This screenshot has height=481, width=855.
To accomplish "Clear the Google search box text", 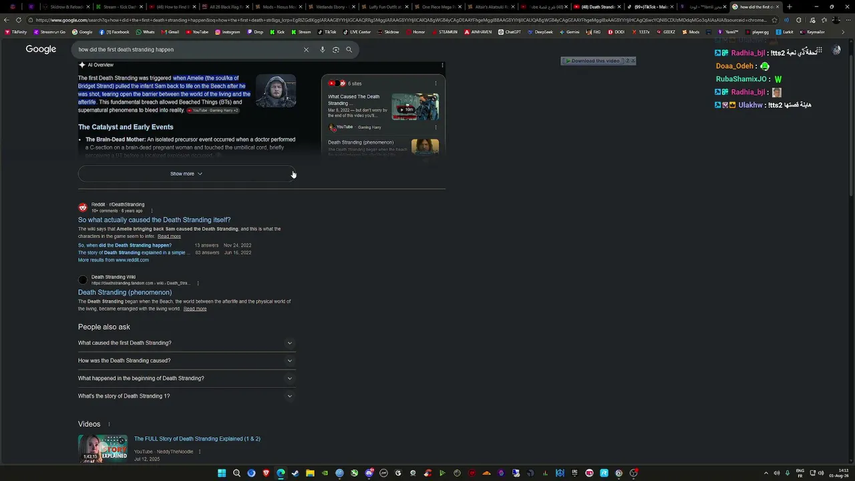I will click(x=306, y=49).
